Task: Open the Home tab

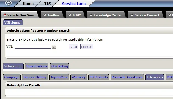Action: pyautogui.click(x=28, y=4)
